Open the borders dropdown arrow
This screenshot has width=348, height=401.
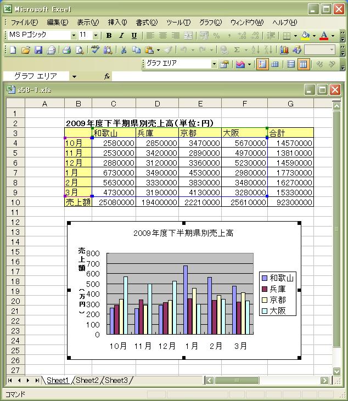pyautogui.click(x=295, y=36)
